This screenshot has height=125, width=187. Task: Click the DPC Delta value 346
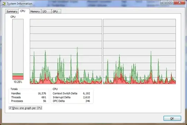[88, 101]
